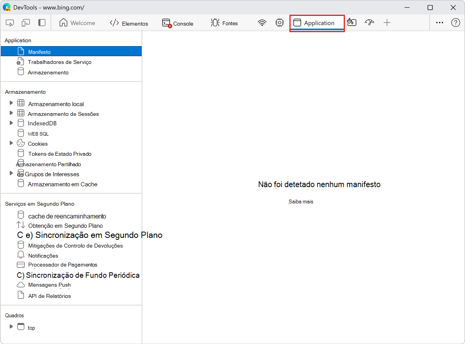Select Obtenção em Segundo Plano entry
465x344 pixels.
tap(65, 225)
